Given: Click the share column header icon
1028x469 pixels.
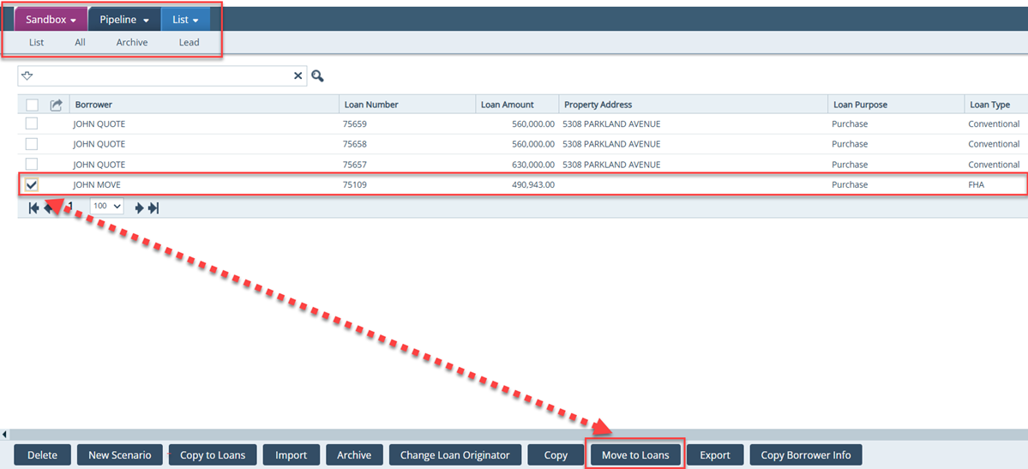Looking at the screenshot, I should (x=57, y=105).
